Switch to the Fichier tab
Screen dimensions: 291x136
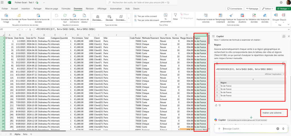point(5,8)
